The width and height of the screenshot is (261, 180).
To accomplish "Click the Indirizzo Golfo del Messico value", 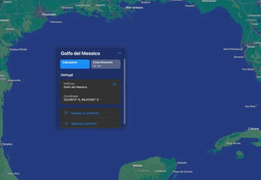I will tap(75, 87).
